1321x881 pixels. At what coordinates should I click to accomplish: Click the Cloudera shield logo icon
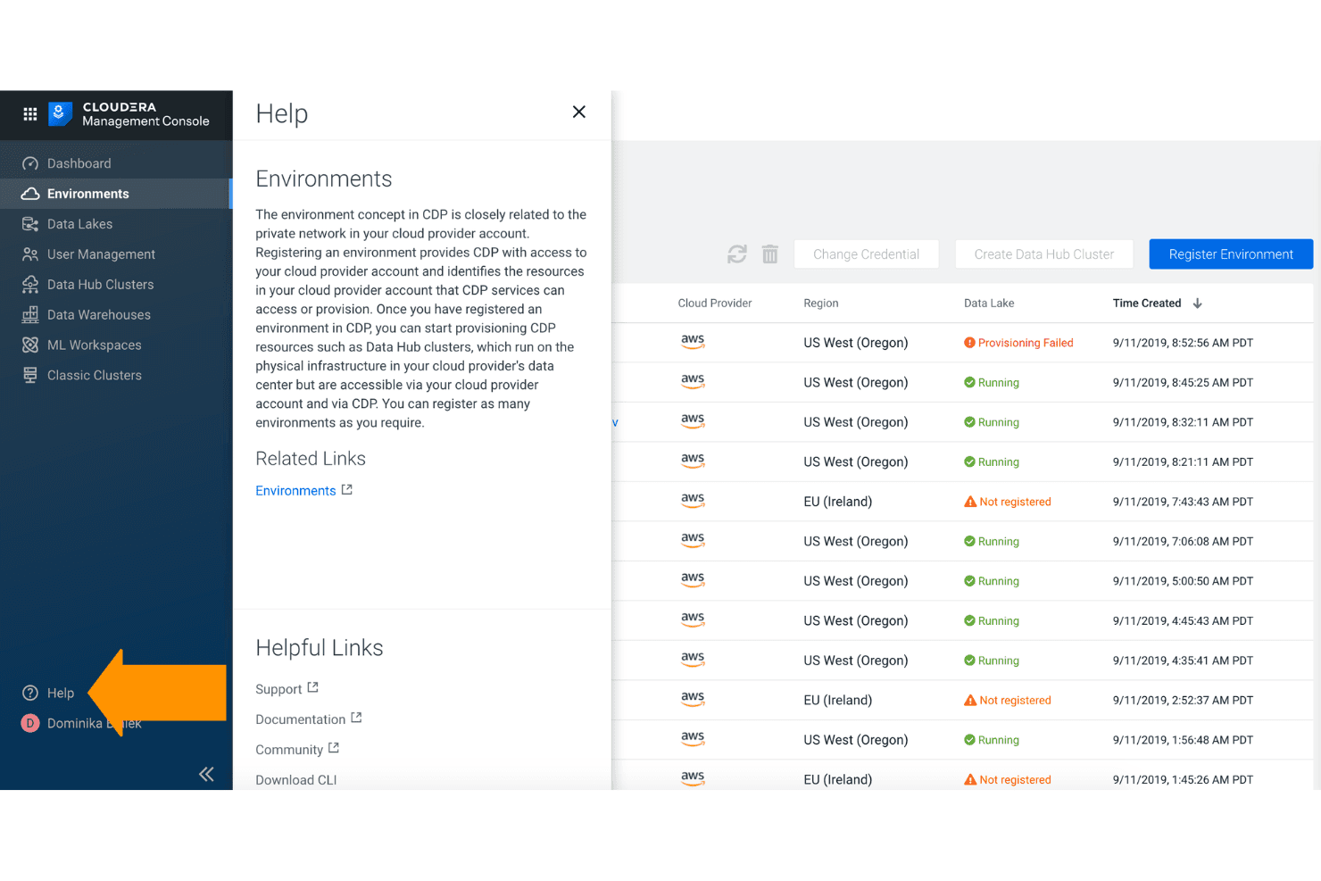coord(60,113)
